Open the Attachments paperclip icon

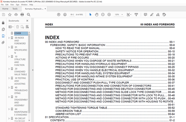click(3, 43)
